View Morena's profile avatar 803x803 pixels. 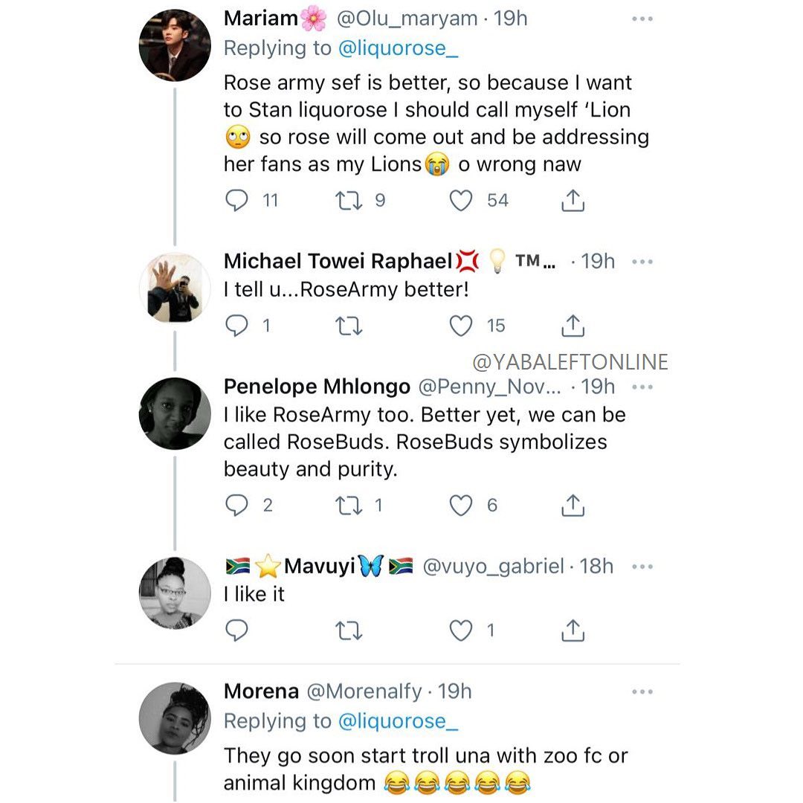[175, 718]
